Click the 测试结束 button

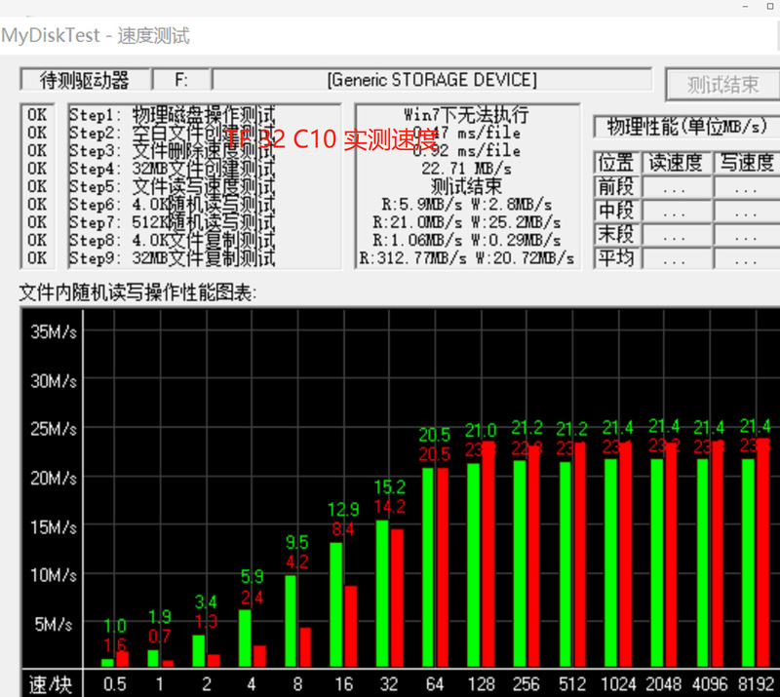pyautogui.click(x=722, y=85)
